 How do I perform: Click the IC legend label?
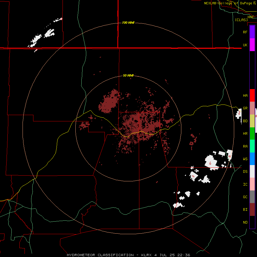click(245, 184)
